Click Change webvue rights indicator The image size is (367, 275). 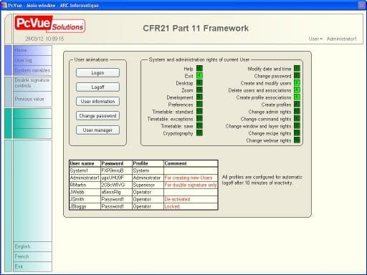[x=297, y=140]
